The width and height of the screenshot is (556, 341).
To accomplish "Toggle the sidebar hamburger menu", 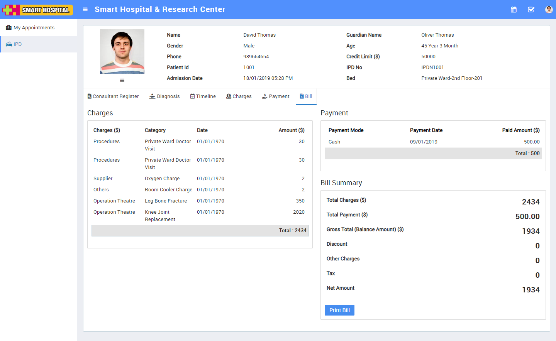I will (85, 10).
